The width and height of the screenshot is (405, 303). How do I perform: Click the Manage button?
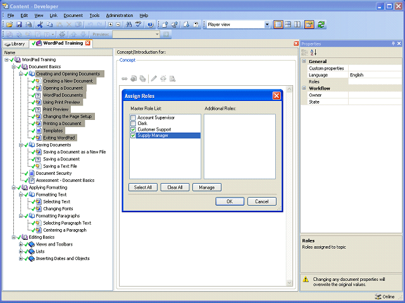point(207,187)
